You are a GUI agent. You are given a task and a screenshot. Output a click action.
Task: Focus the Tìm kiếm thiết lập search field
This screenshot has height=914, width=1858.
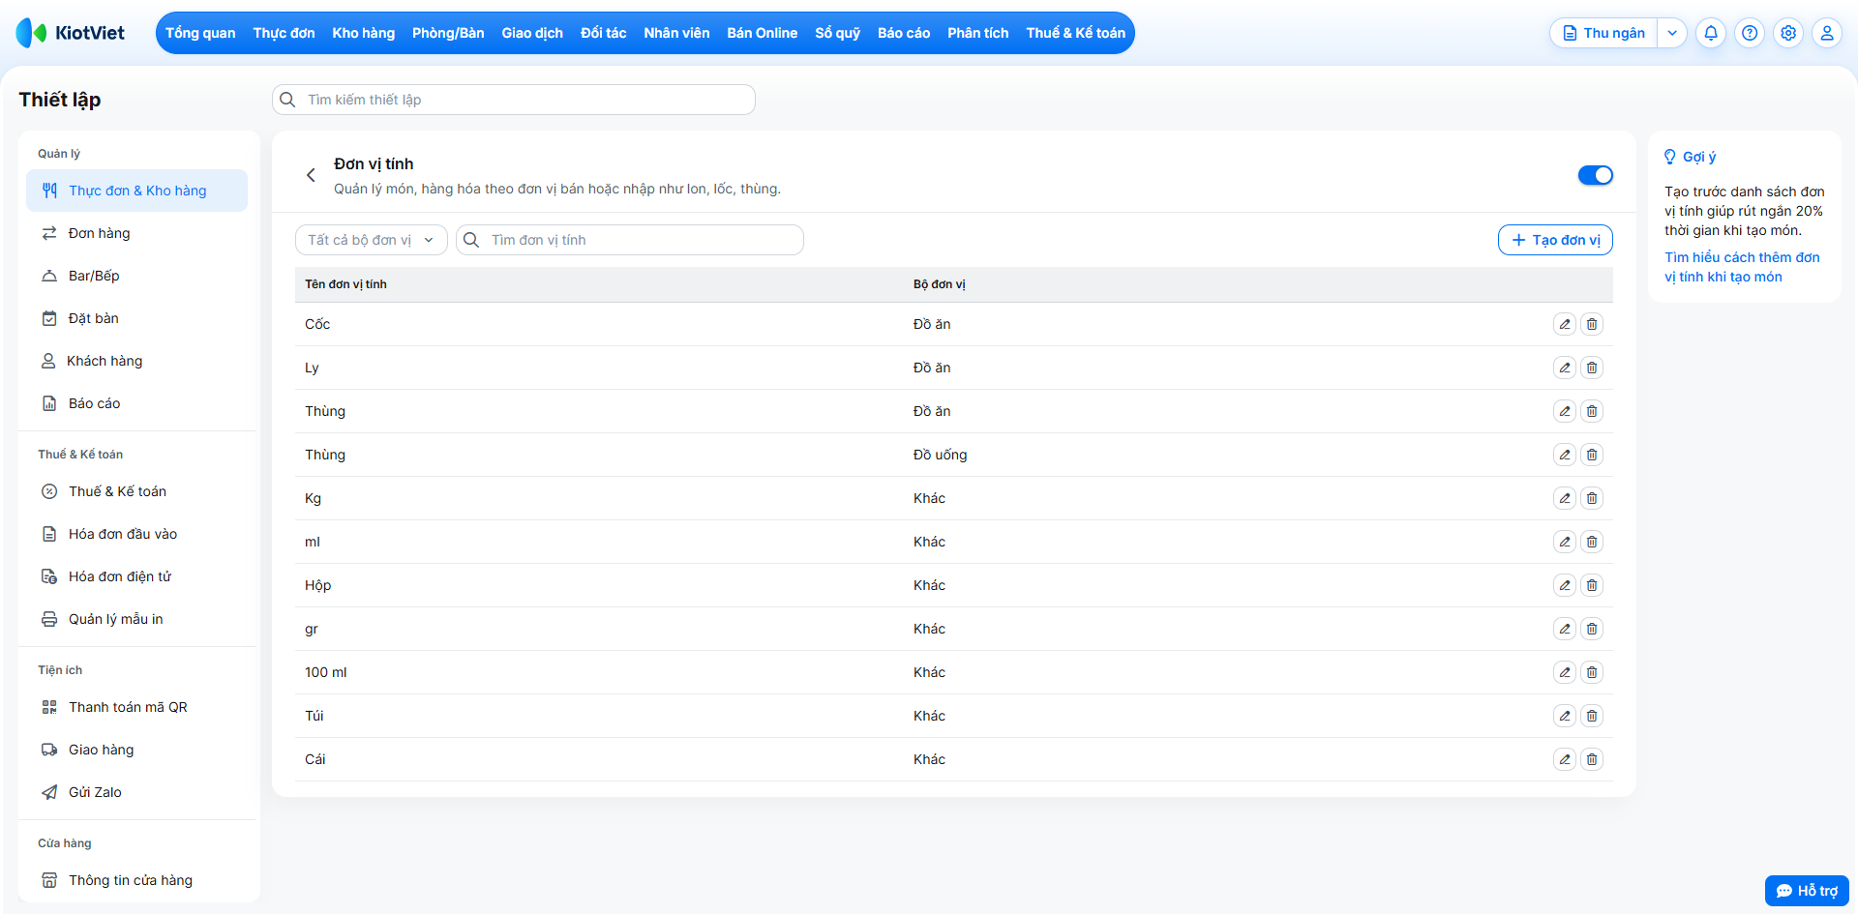514,100
